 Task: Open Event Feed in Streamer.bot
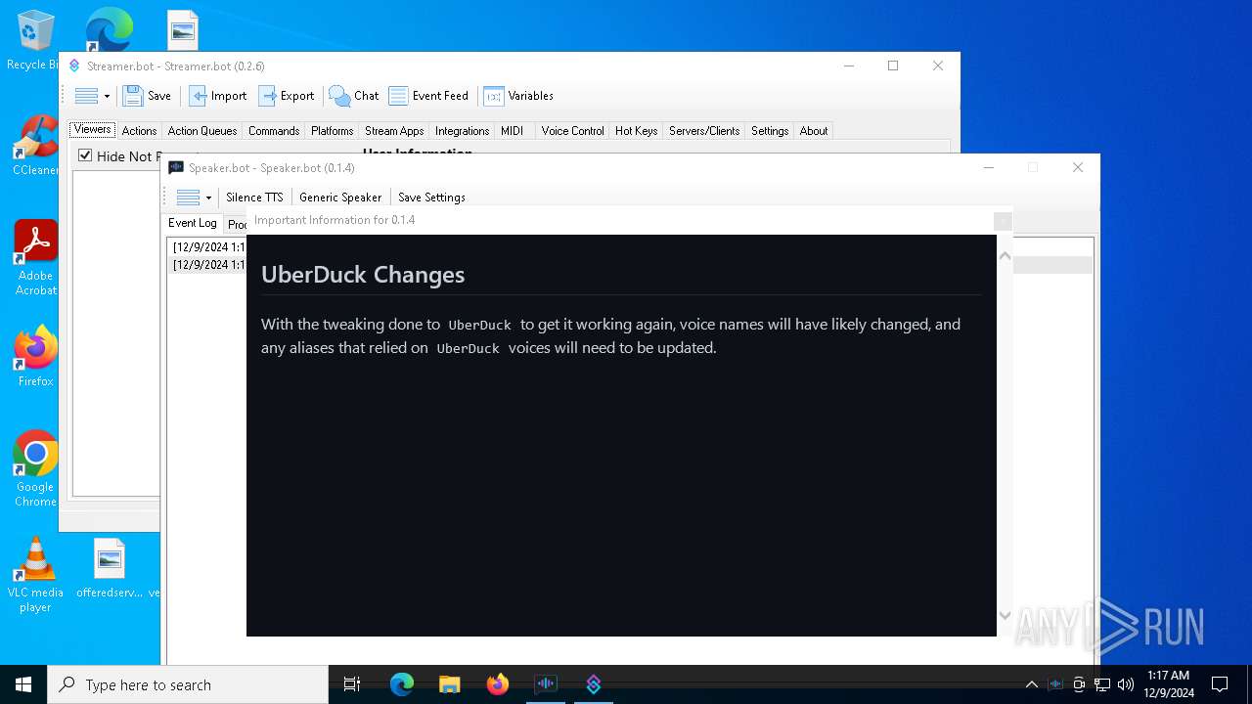pos(428,96)
